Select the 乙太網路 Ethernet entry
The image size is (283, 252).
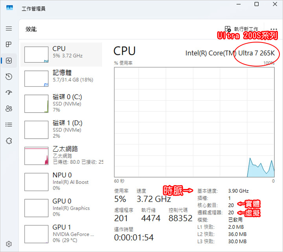click(x=61, y=156)
